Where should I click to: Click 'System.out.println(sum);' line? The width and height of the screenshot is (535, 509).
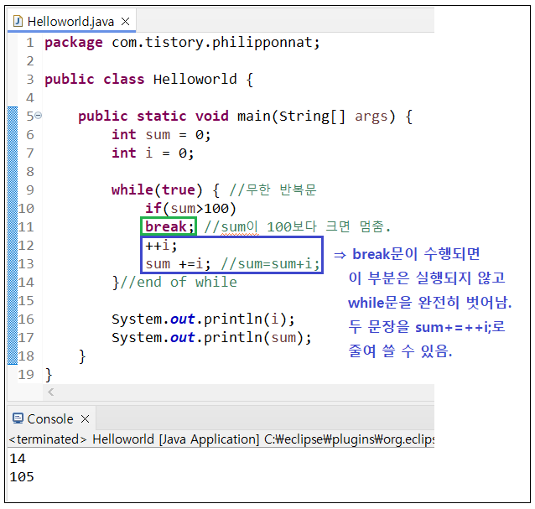(211, 337)
